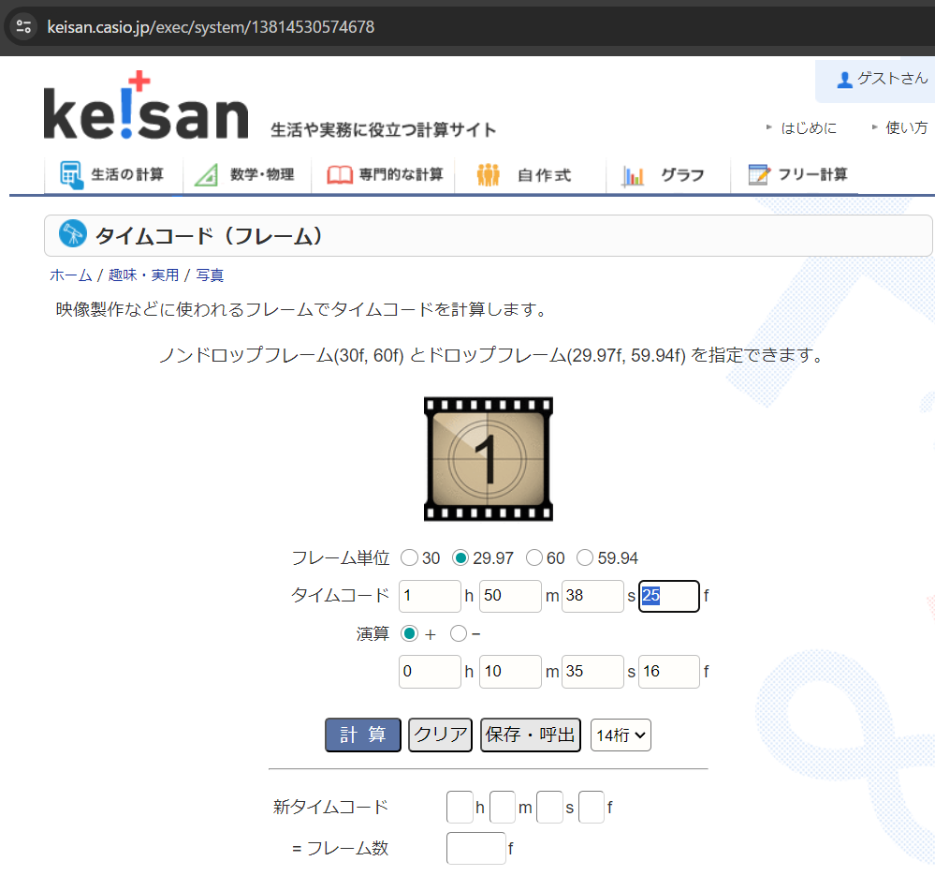Open the site info icon in address bar
The height and width of the screenshot is (876, 935).
pos(23,27)
